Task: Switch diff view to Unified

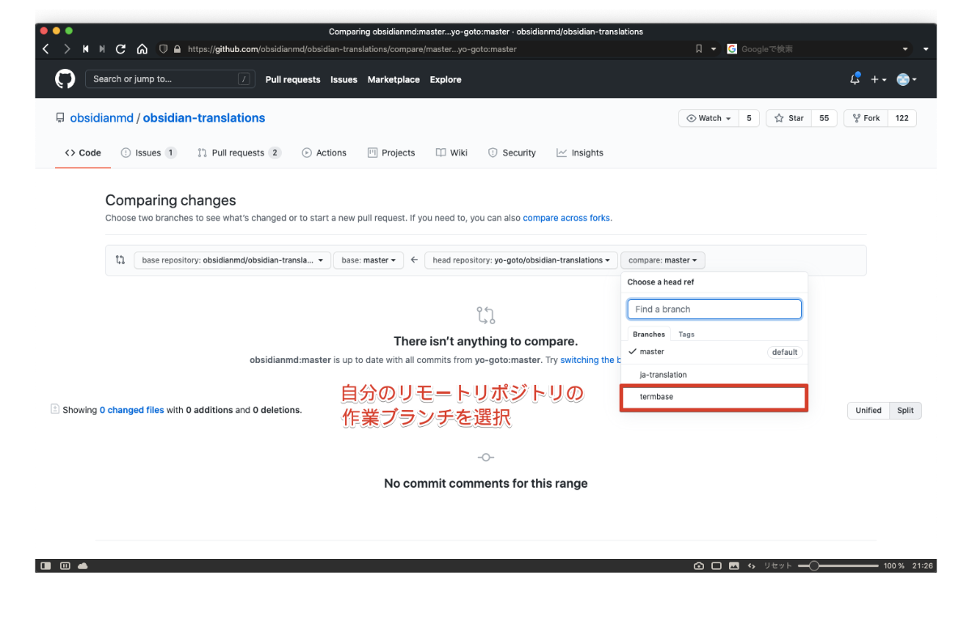Action: click(868, 411)
